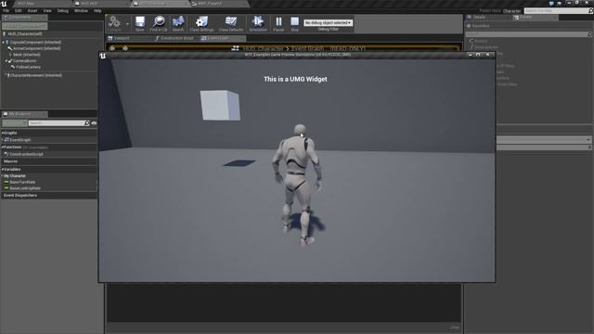594x334 pixels.
Task: Click the Unreal Engine logo in editor title bar
Action: click(4, 4)
